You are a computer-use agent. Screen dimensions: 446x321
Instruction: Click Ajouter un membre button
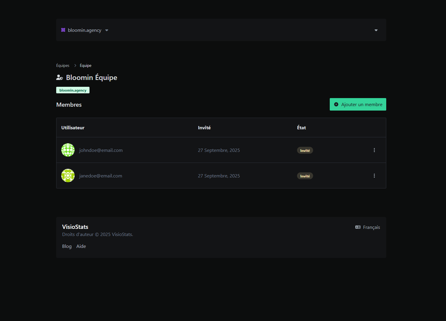point(358,104)
